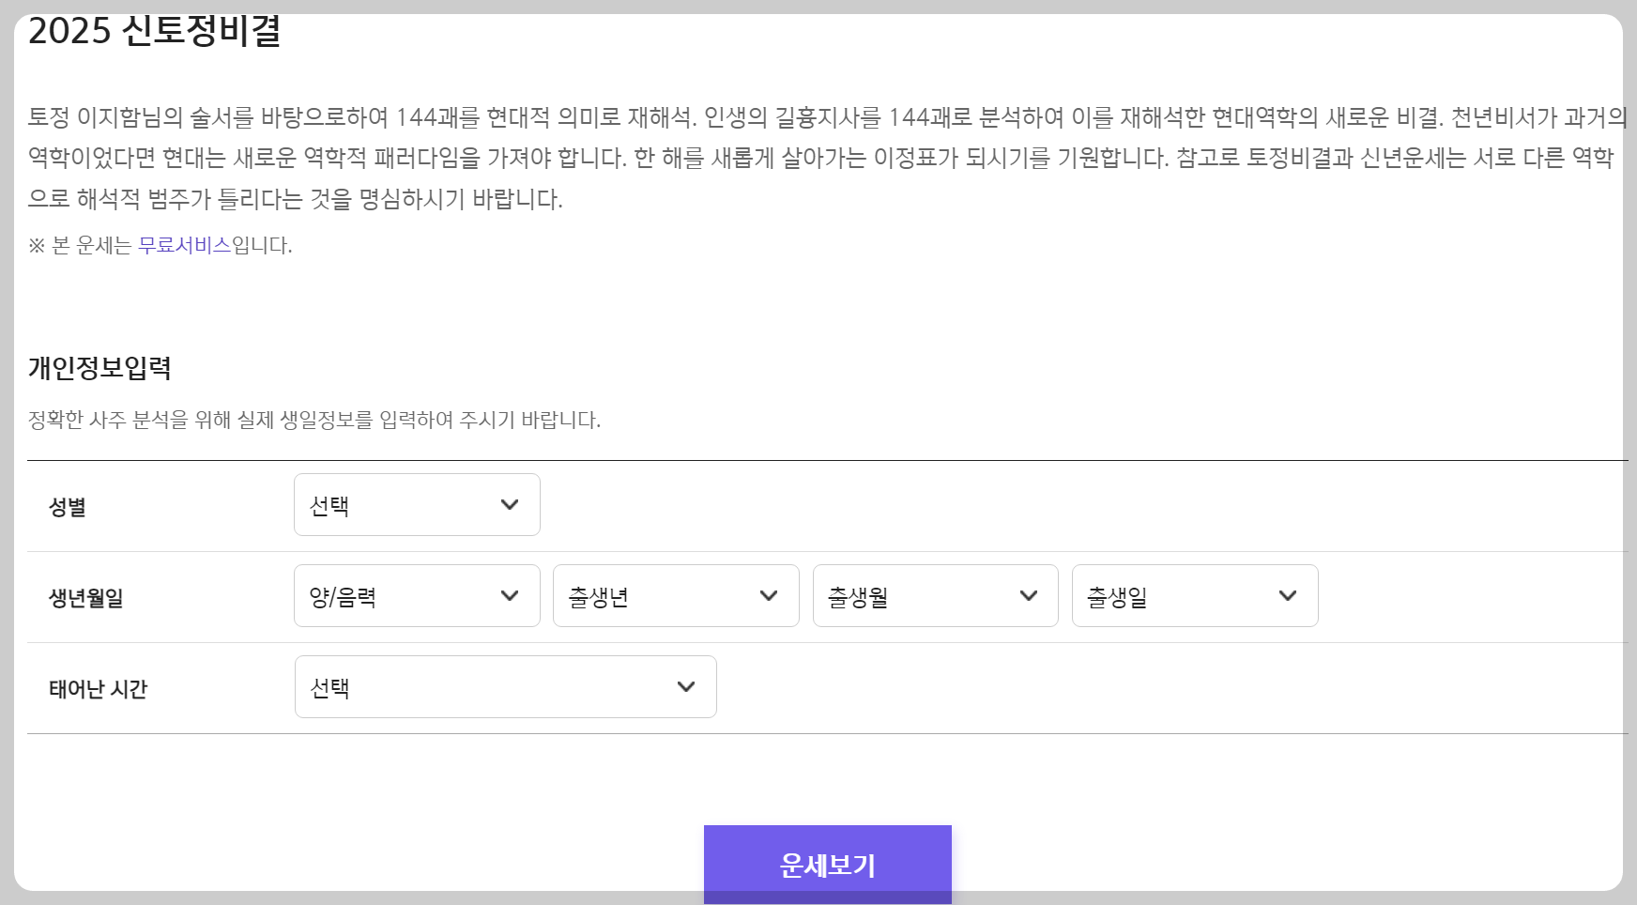Open the 출생일 birth day dropdown

coord(1194,595)
